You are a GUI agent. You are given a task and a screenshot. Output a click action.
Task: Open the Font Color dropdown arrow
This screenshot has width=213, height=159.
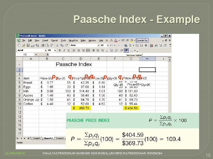[119, 40]
